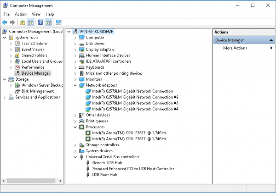Collapse the Storage node in left tree
Viewport: 276px width, 193px height.
[5, 79]
